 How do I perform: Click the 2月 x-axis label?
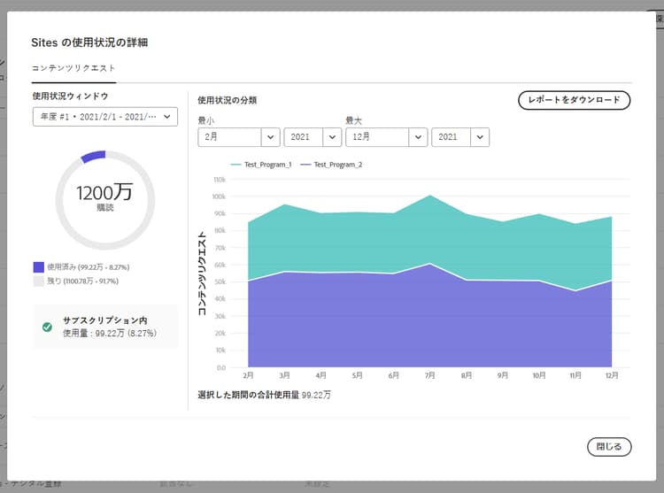[x=248, y=375]
